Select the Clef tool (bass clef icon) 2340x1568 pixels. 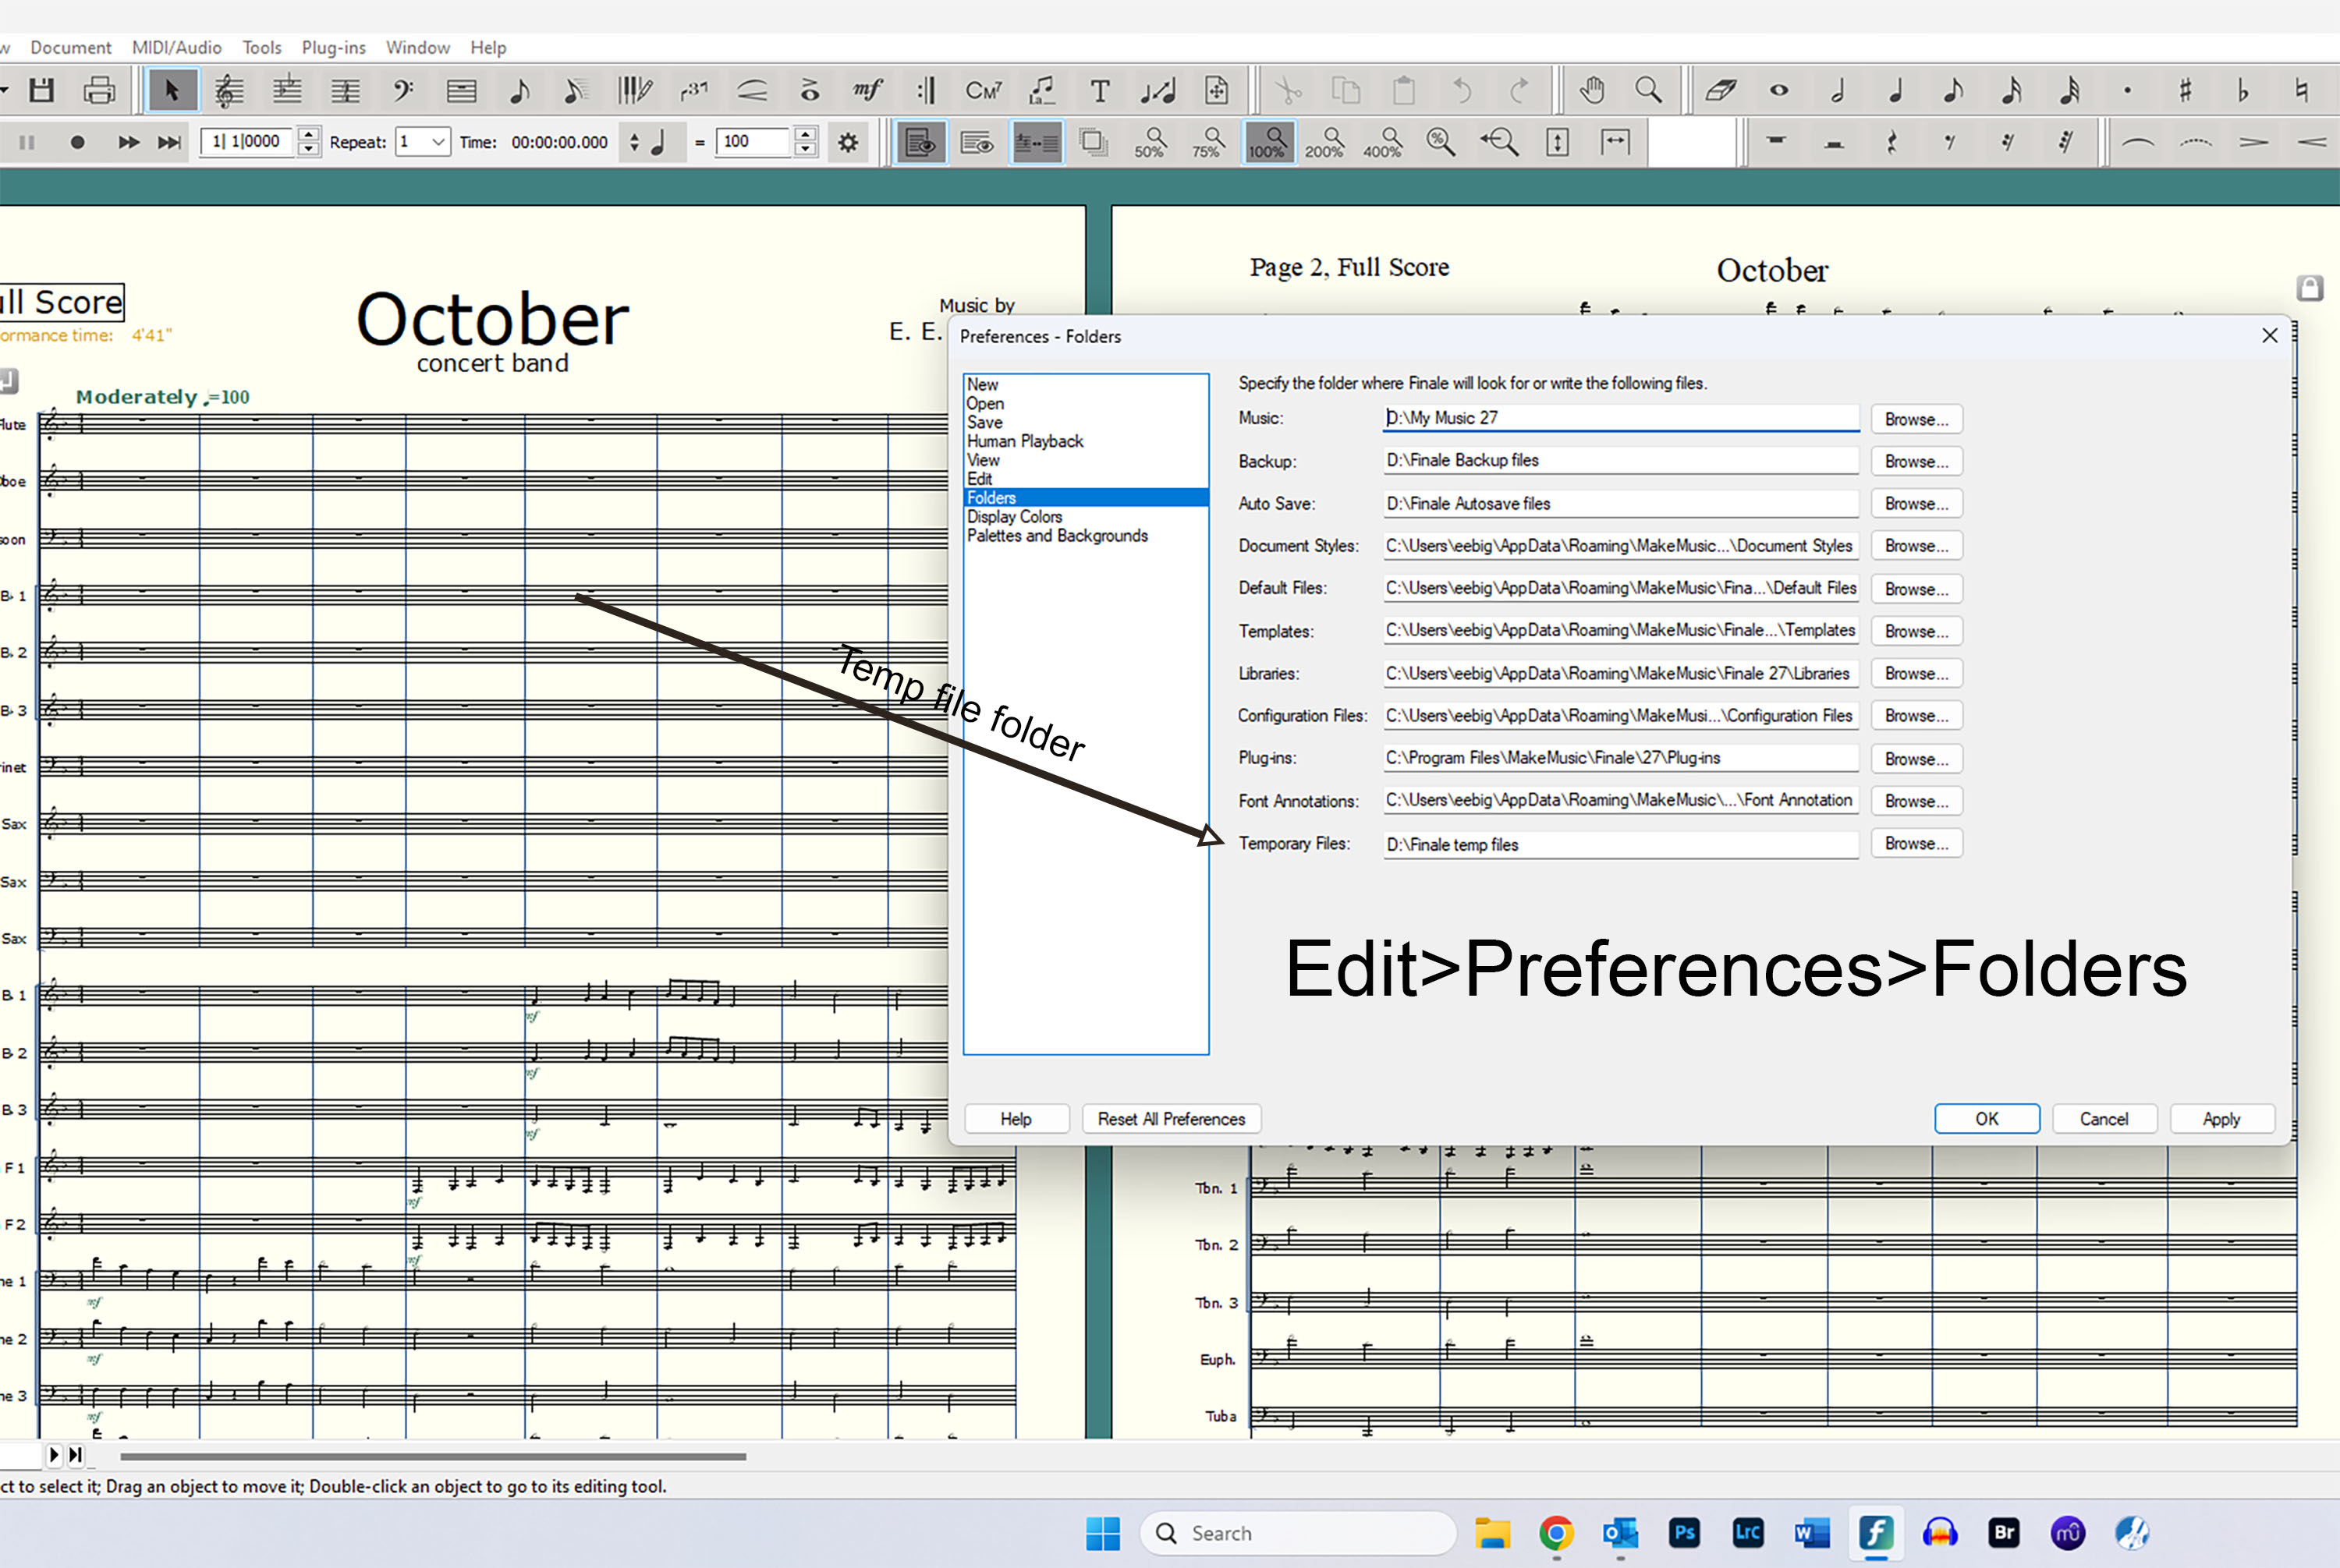point(402,91)
